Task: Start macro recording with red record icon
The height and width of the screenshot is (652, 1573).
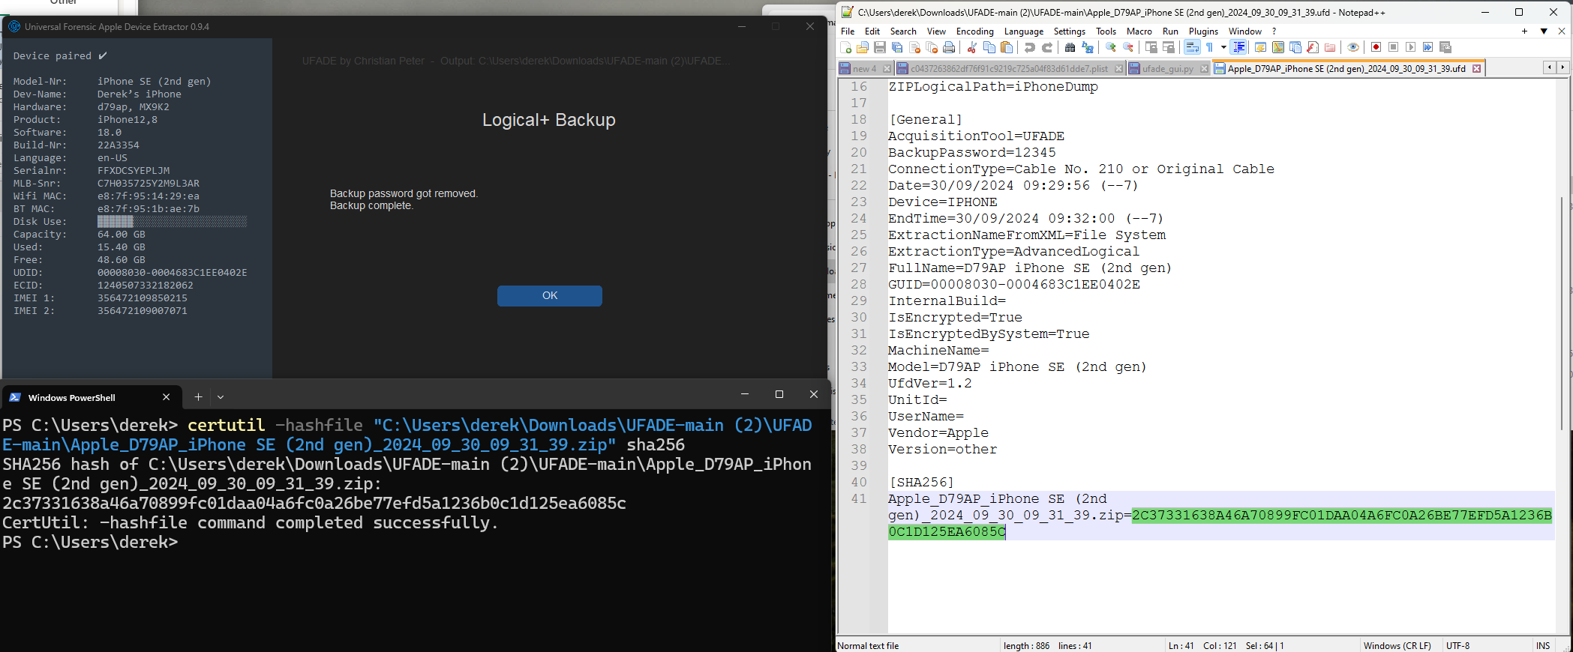Action: (x=1376, y=47)
